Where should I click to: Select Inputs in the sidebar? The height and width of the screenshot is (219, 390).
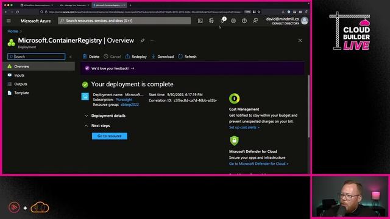point(39,75)
